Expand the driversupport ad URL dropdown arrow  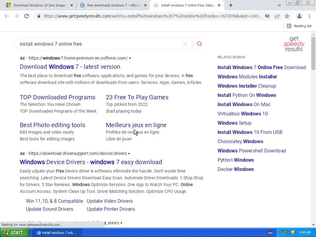tap(129, 154)
